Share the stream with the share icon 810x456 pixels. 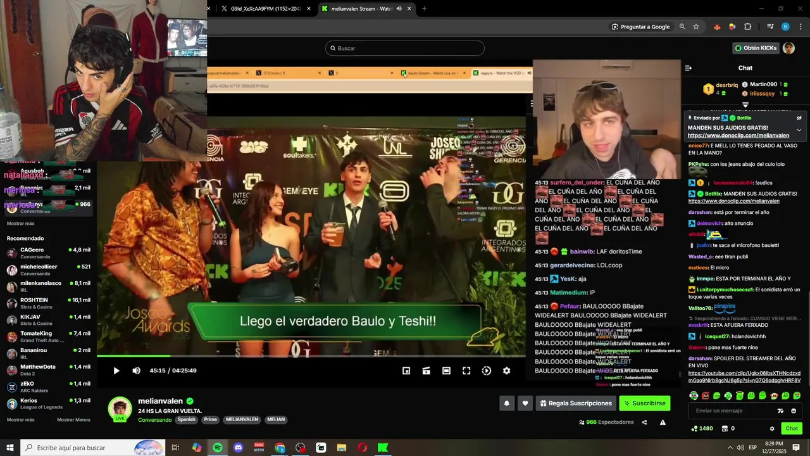(x=644, y=422)
